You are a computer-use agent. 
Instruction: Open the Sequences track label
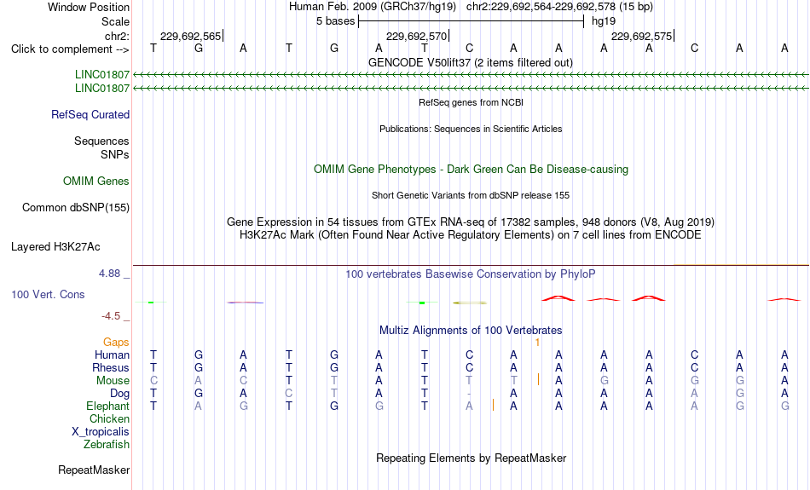[x=101, y=141]
